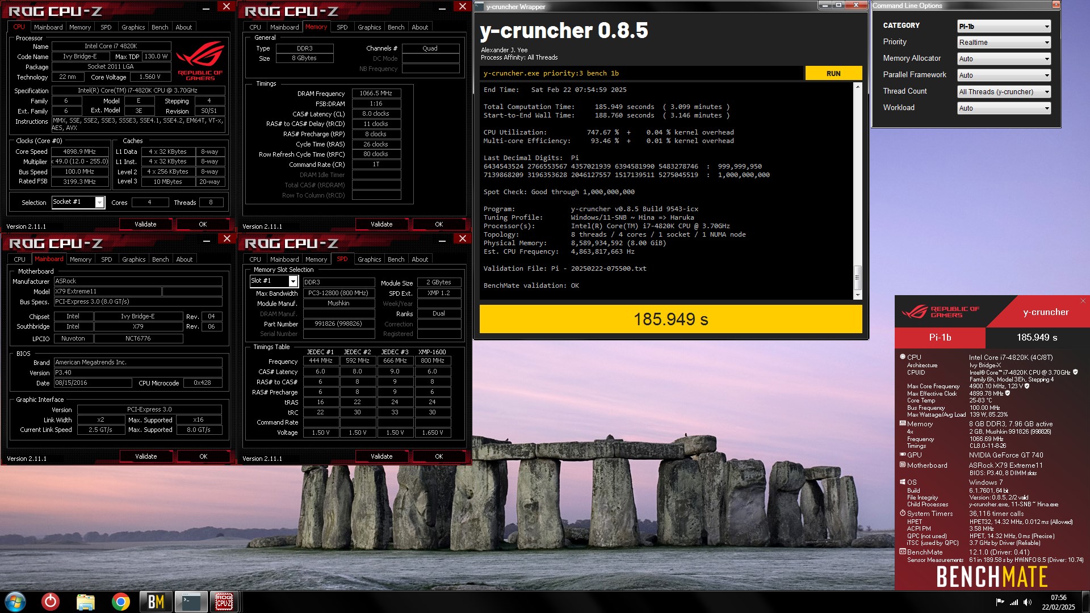
Task: Select the ROG CPU-Z taskbar icon
Action: [224, 602]
